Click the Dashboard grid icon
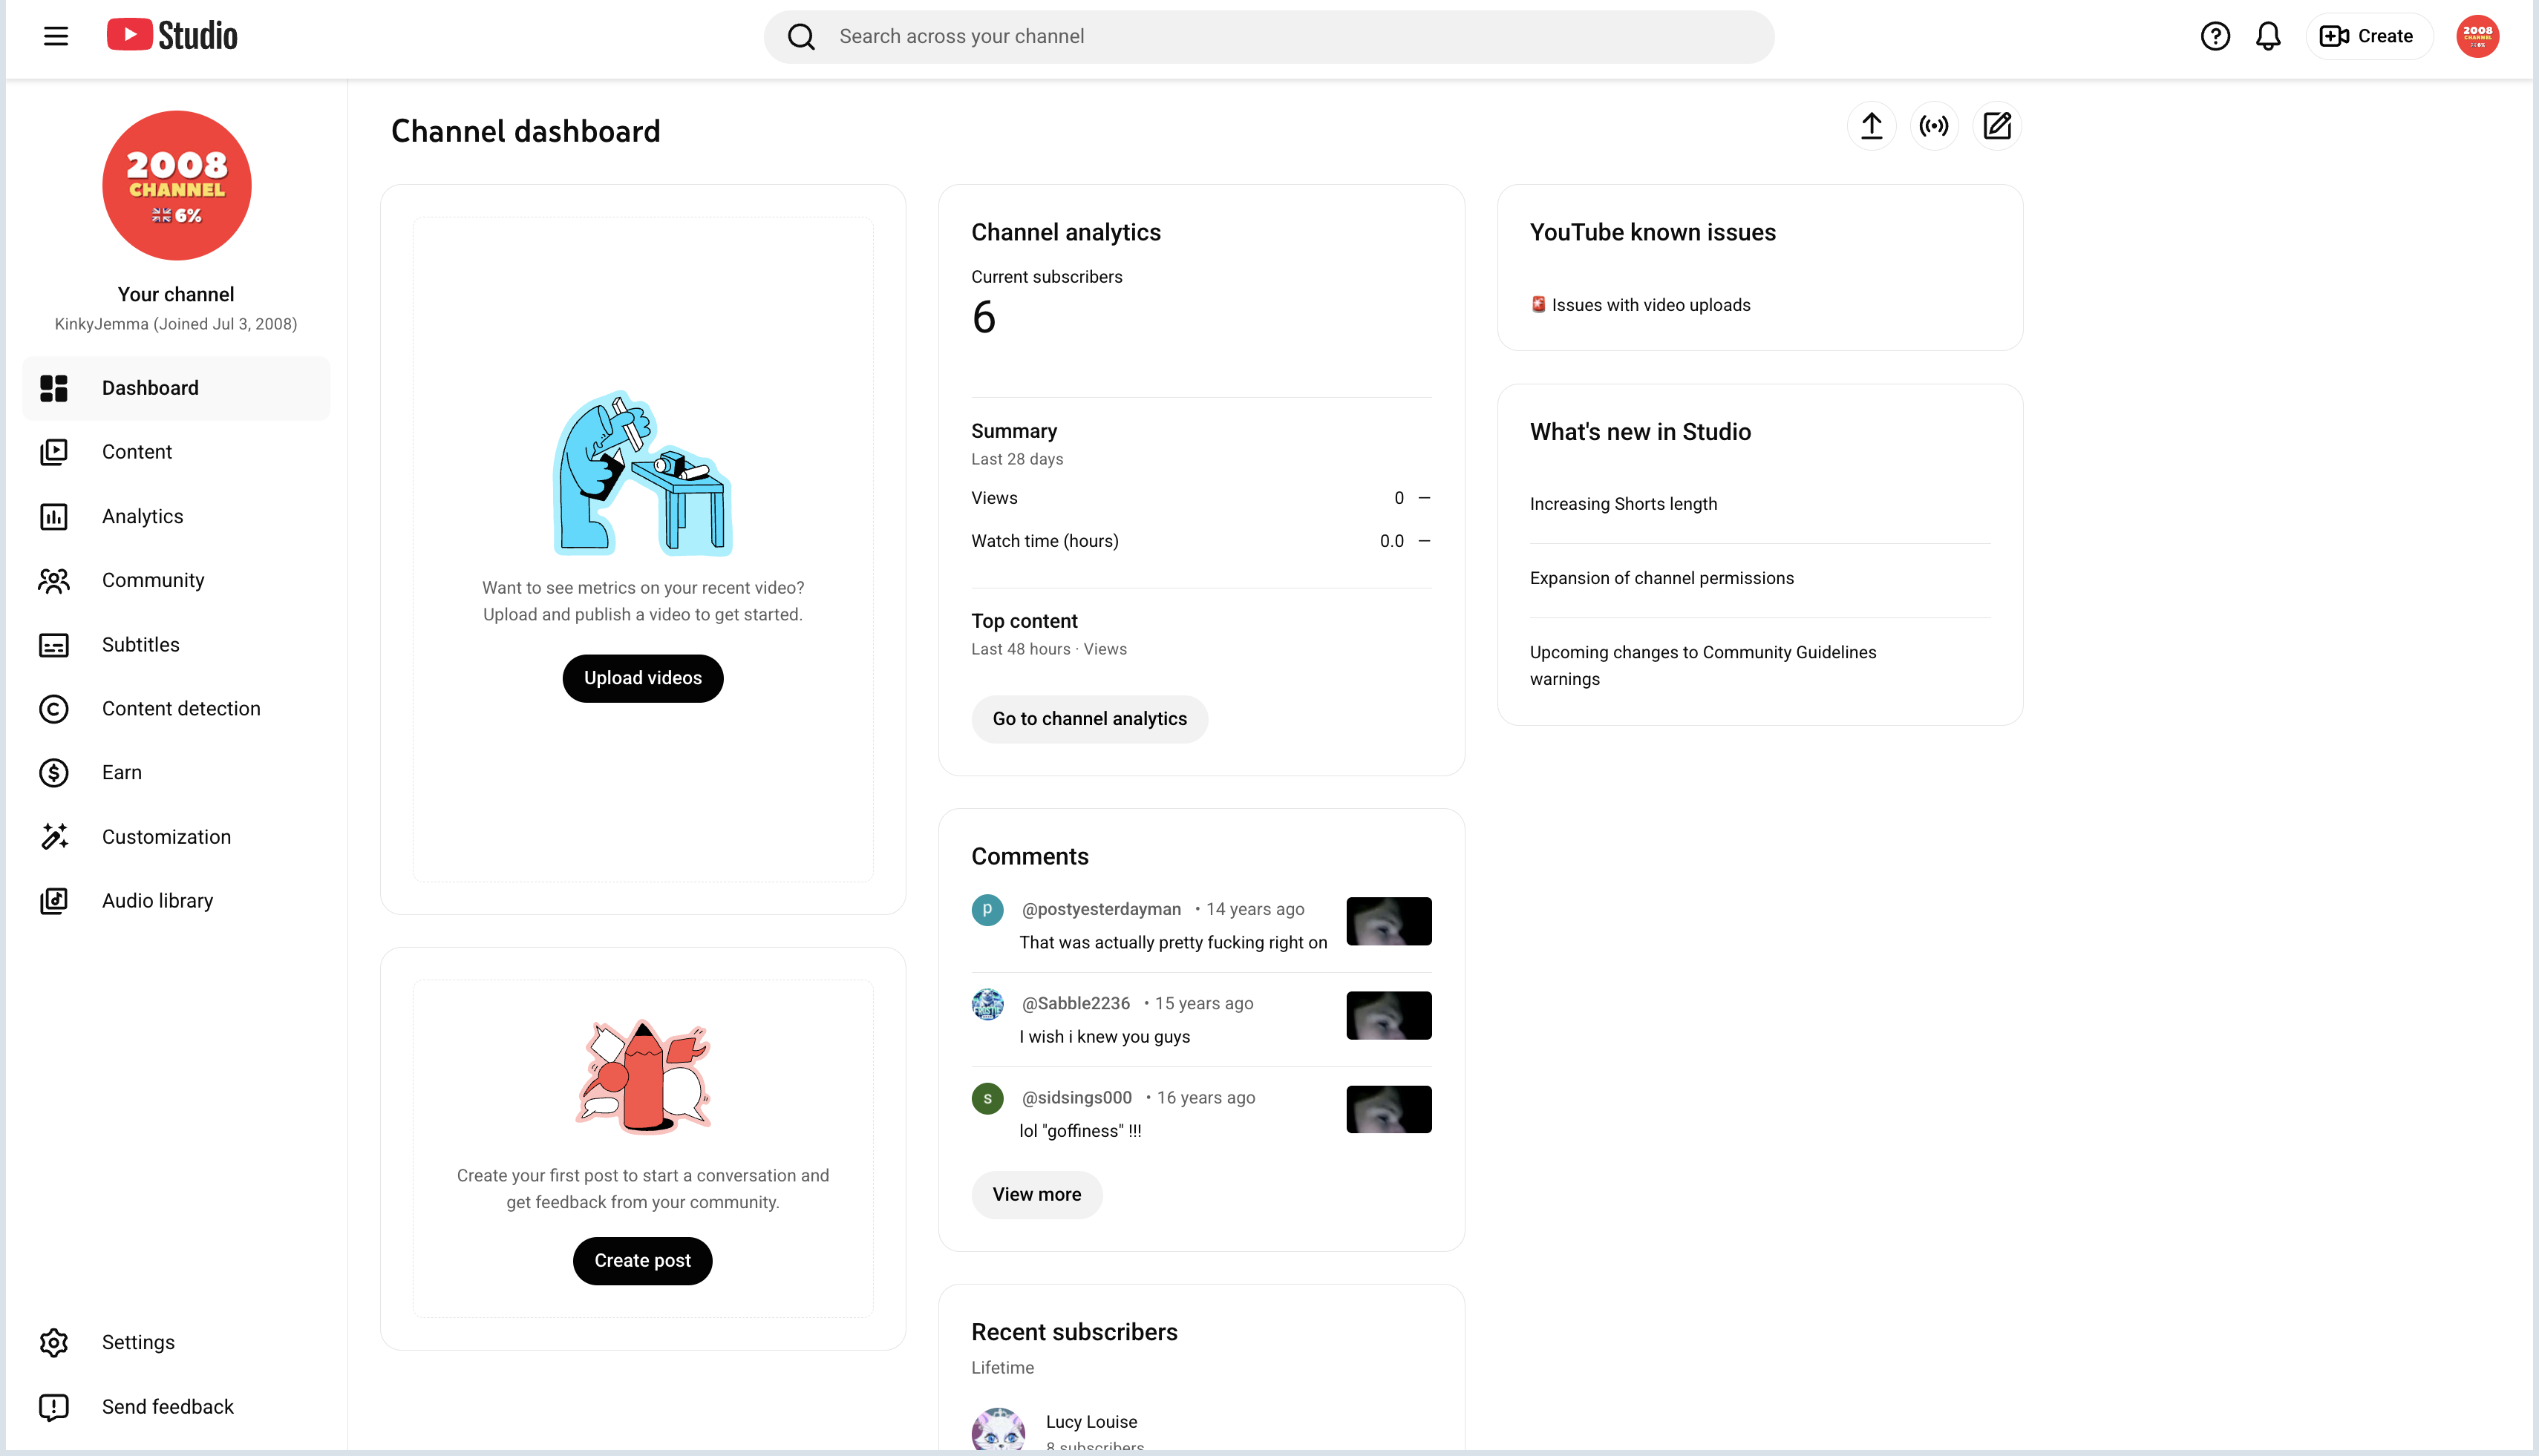2539x1456 pixels. [x=54, y=388]
